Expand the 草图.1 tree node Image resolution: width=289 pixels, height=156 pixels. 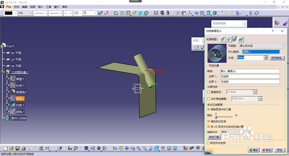(x=7, y=79)
